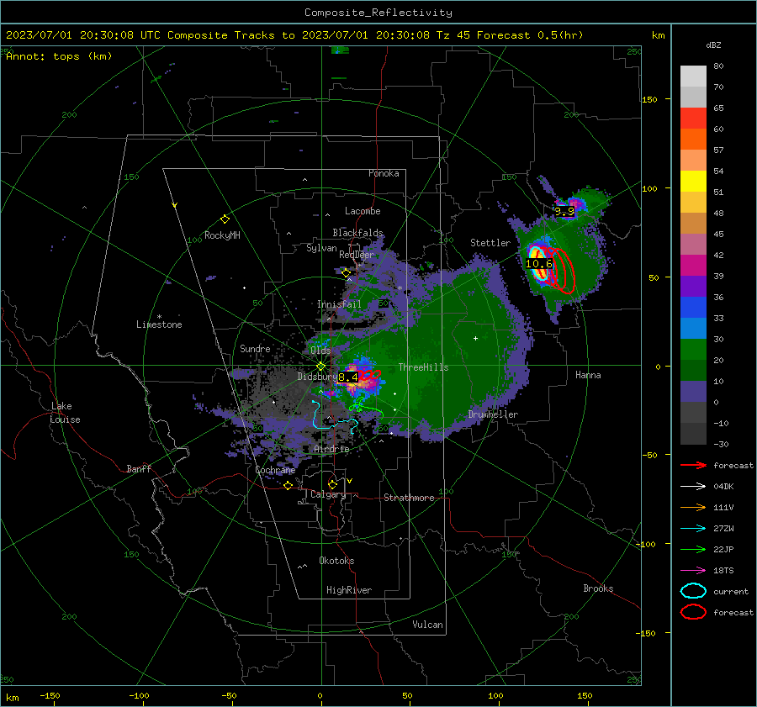Select the red 60-65 dBZ swatch

693,118
